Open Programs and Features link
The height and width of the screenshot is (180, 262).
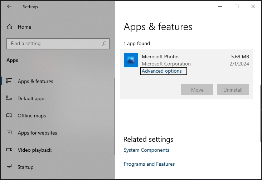[x=149, y=164]
